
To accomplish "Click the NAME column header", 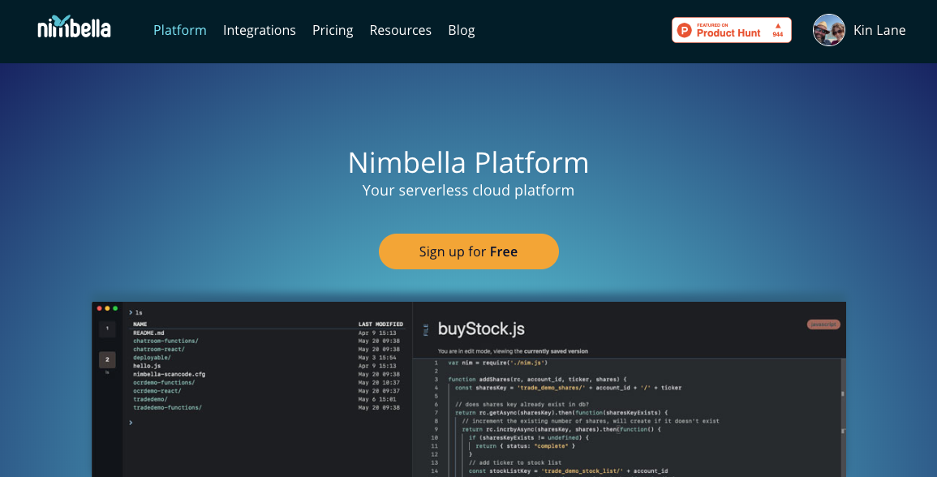I will click(x=140, y=324).
